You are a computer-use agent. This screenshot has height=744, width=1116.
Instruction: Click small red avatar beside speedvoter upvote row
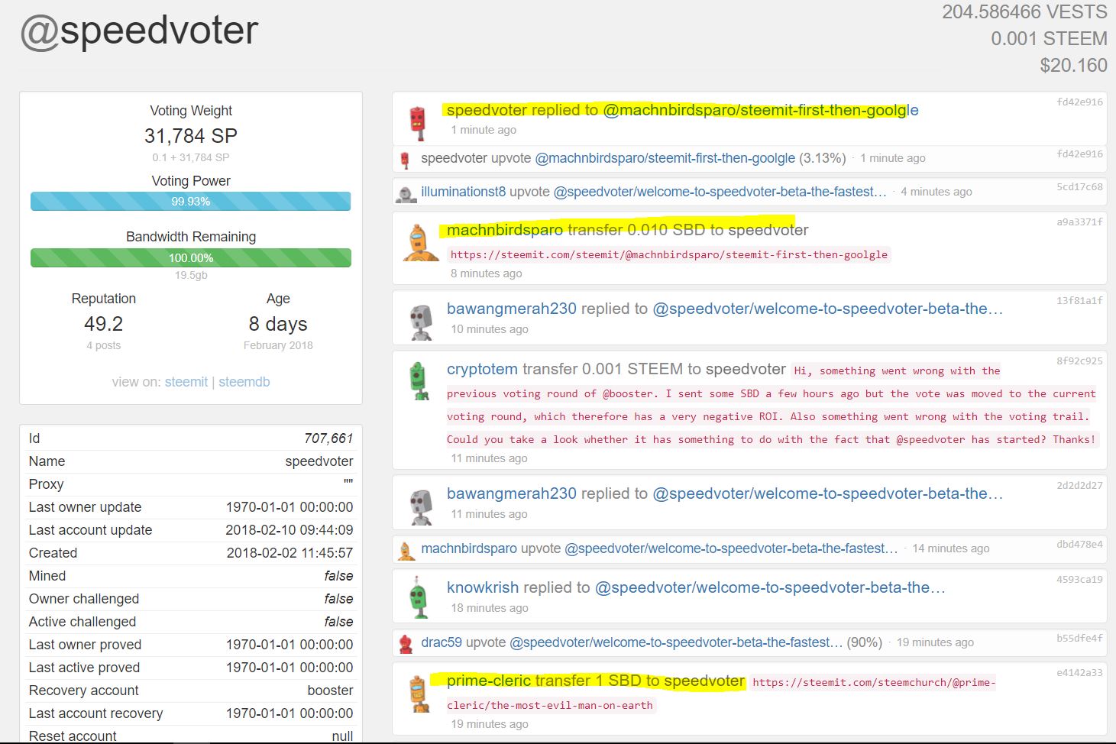coord(405,160)
